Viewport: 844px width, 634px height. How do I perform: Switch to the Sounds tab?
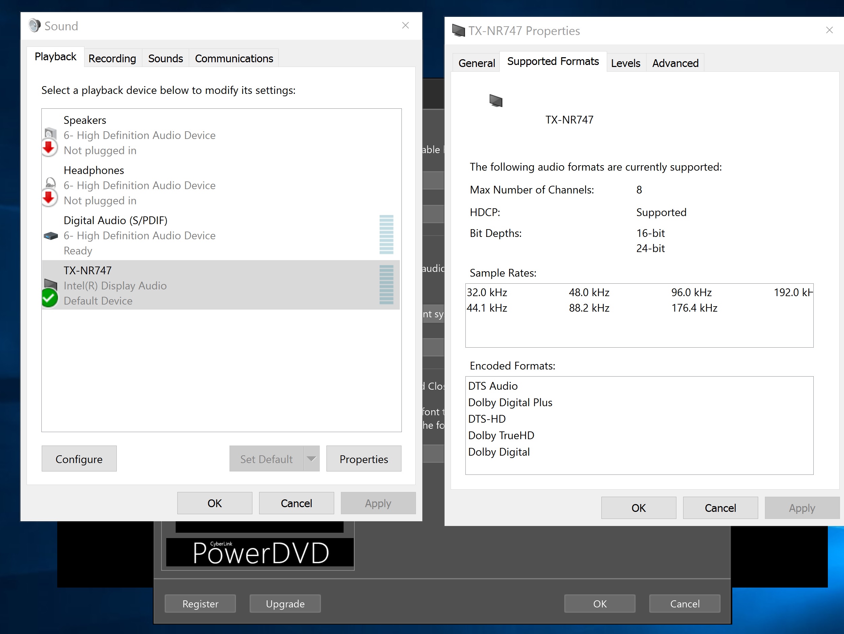coord(166,58)
